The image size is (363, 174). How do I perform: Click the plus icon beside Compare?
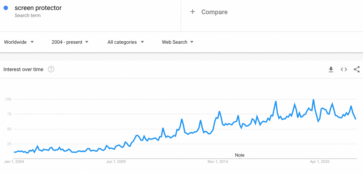pos(193,12)
